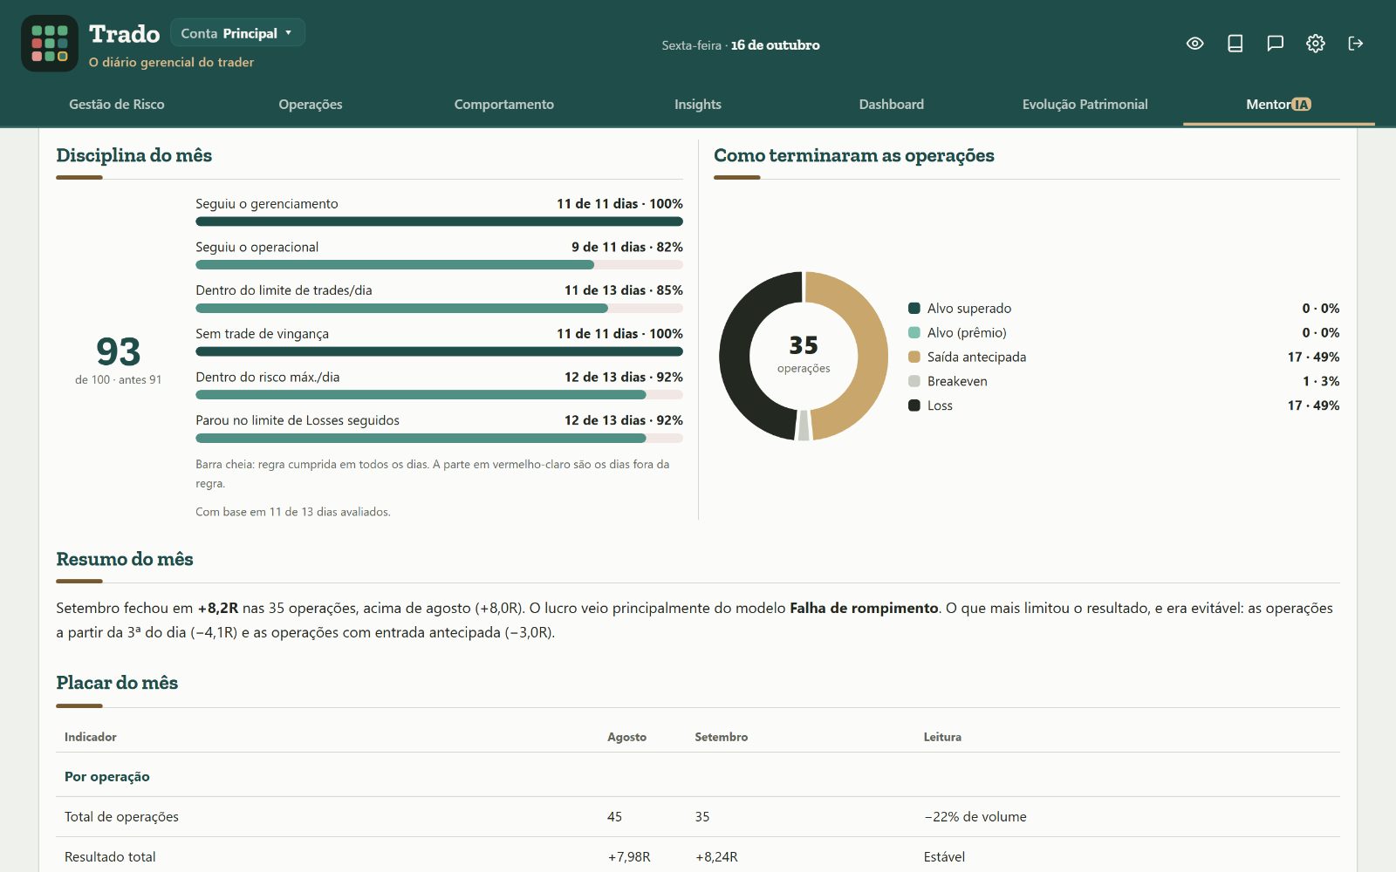Open the Dashboard tab

892,105
